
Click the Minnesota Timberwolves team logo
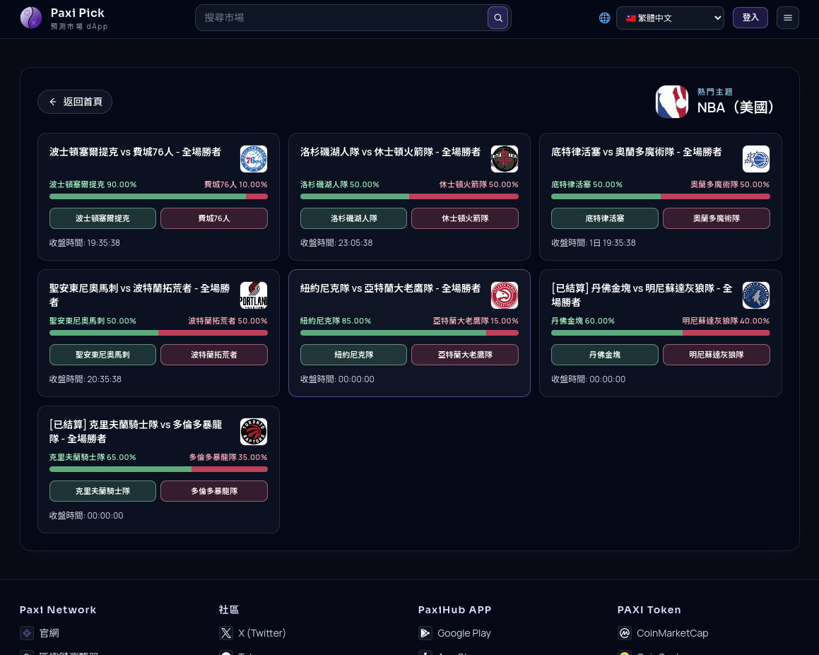pyautogui.click(x=756, y=295)
